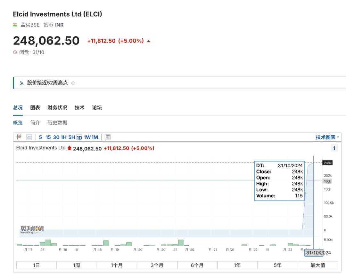This screenshot has height=278, width=346.
Task: Toggle the 1W weekly interval
Action: point(87,137)
